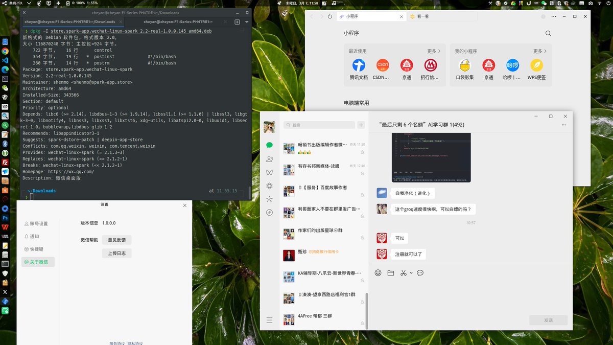Viewport: 613px width, 345px height.
Task: Open 腾讯文档 mini program
Action: click(x=359, y=69)
